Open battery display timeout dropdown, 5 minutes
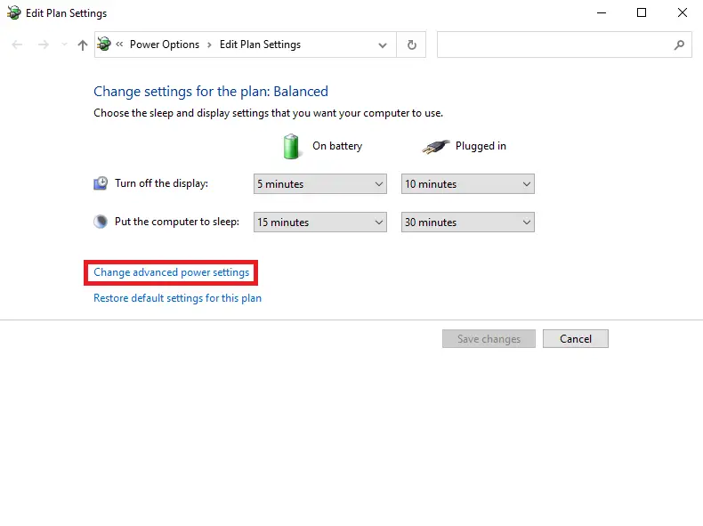The width and height of the screenshot is (703, 526). pos(320,184)
